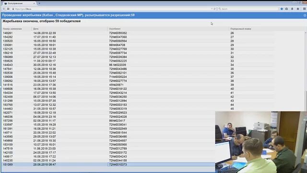The image size is (307, 173).
Task: Click date 04.06.2018 23:16
Action: tap(45, 117)
